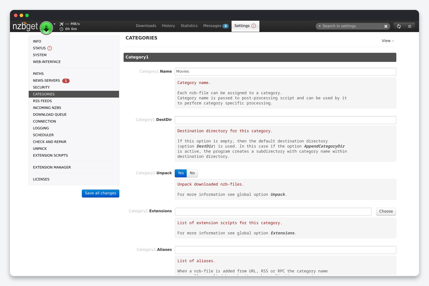The image size is (429, 286).
Task: Click the green pause/resume download button
Action: coord(46,28)
